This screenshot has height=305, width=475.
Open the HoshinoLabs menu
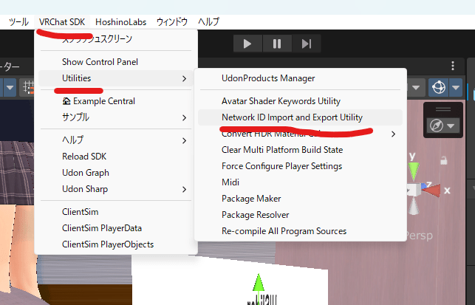tap(121, 22)
